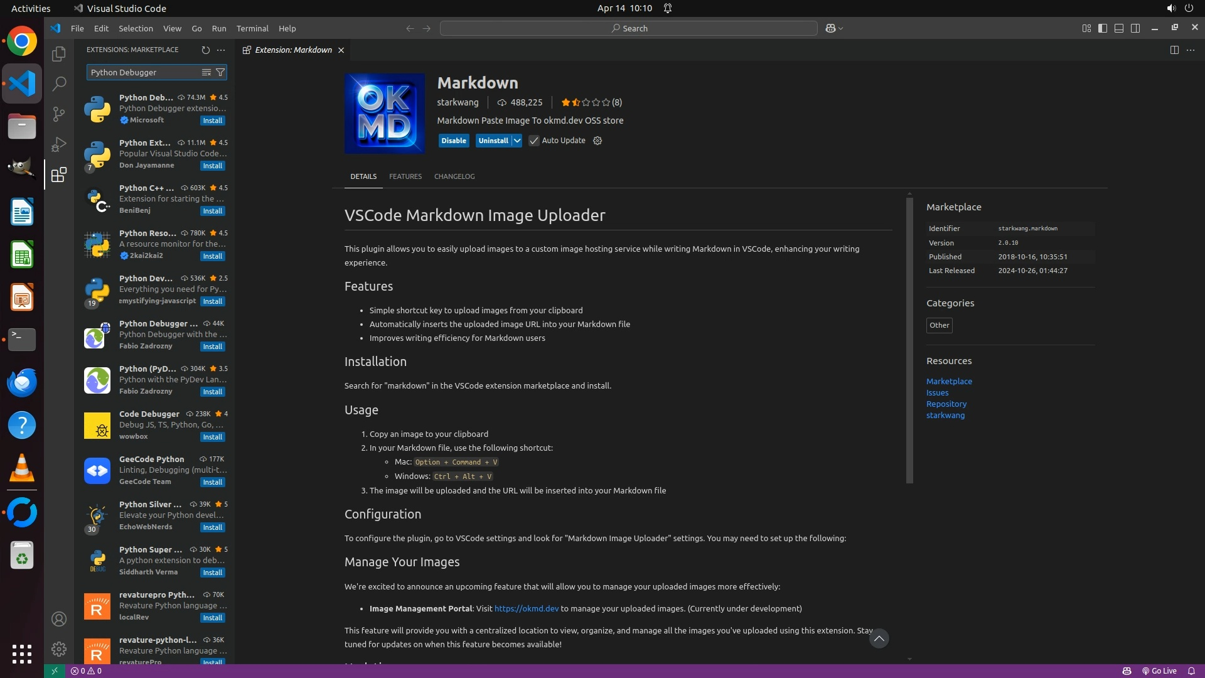The image size is (1205, 678).
Task: Expand the Uninstall dropdown arrow
Action: [517, 141]
